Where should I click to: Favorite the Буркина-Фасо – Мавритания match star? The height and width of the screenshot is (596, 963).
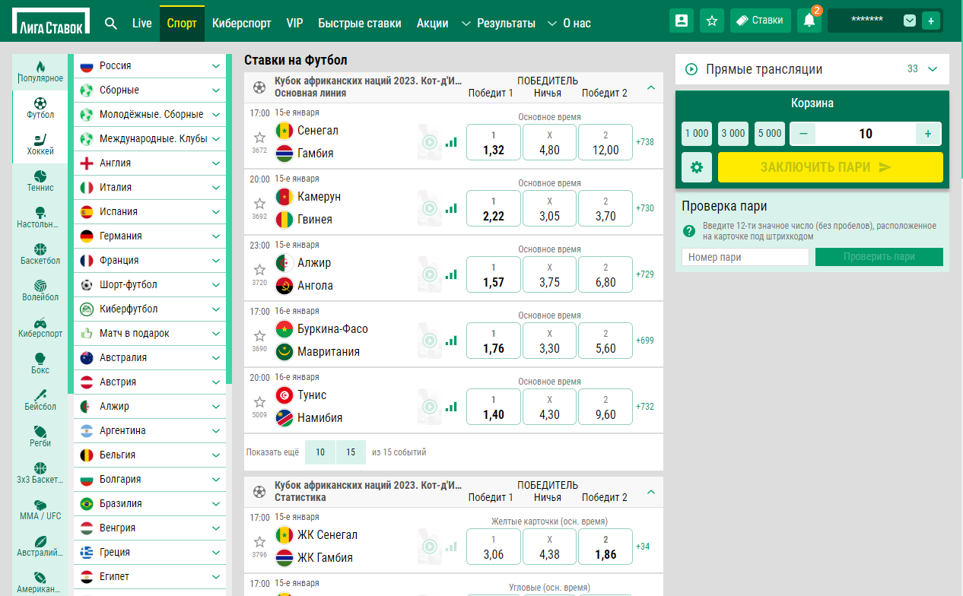[259, 335]
